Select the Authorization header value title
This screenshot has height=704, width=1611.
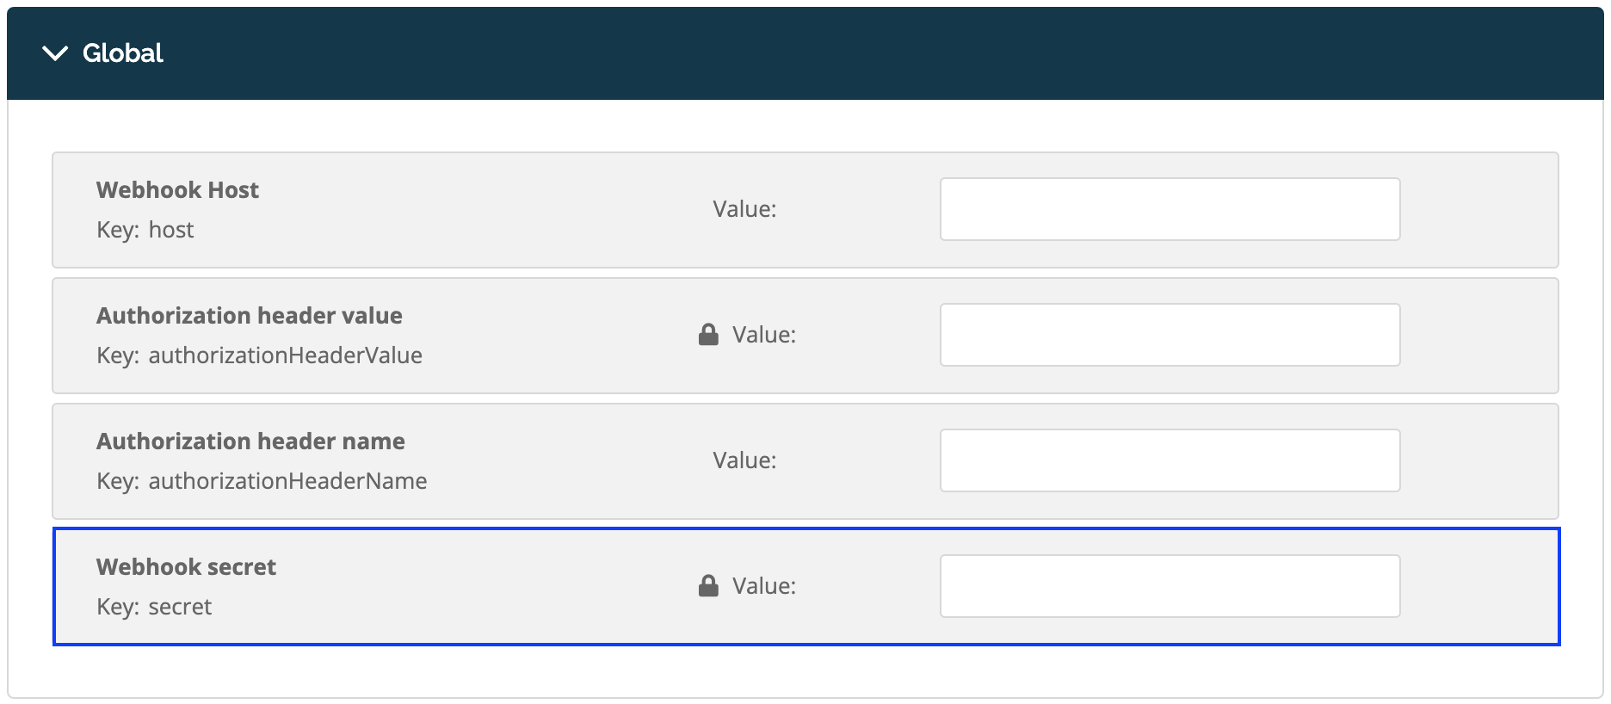(x=250, y=316)
